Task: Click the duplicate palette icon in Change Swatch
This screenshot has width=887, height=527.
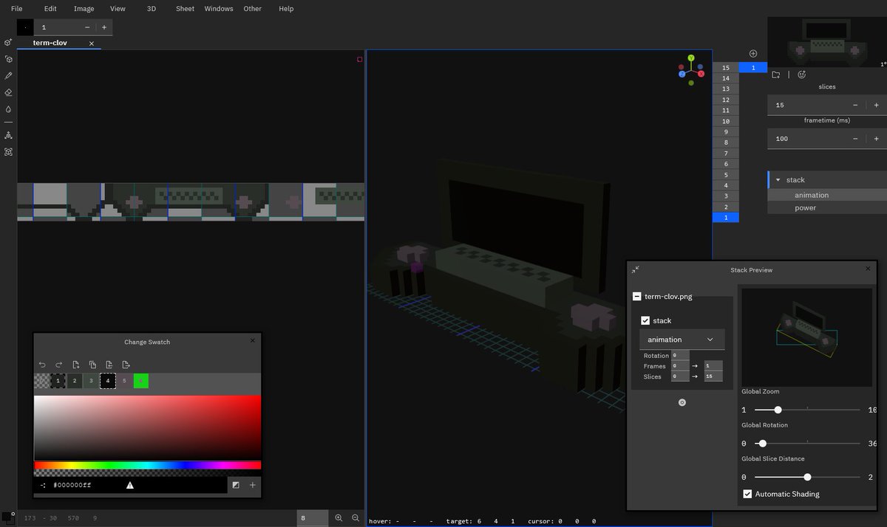Action: (93, 365)
